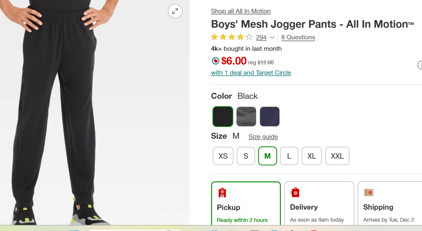Open the Size guide link
The image size is (422, 231).
pyautogui.click(x=263, y=137)
